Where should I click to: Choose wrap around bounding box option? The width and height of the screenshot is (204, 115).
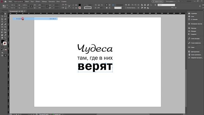(x=110, y=5)
